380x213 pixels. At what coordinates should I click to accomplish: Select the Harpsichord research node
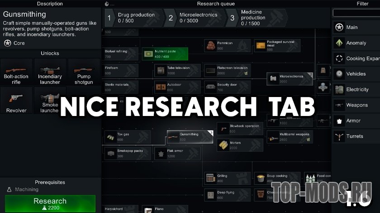coord(120,209)
